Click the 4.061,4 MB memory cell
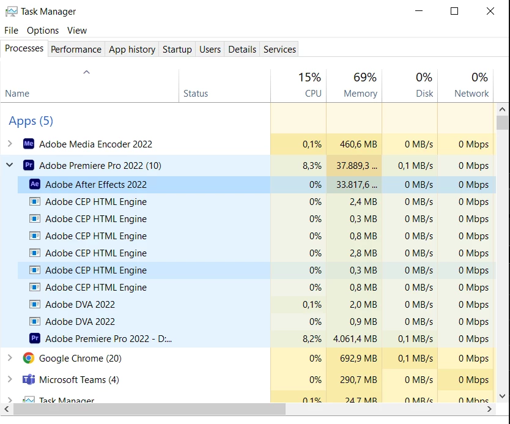Viewport: 510px width, 424px height. pyautogui.click(x=354, y=339)
